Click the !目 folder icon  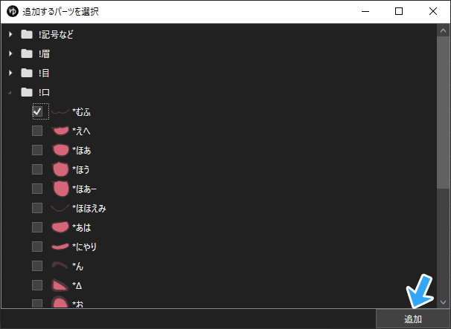27,73
